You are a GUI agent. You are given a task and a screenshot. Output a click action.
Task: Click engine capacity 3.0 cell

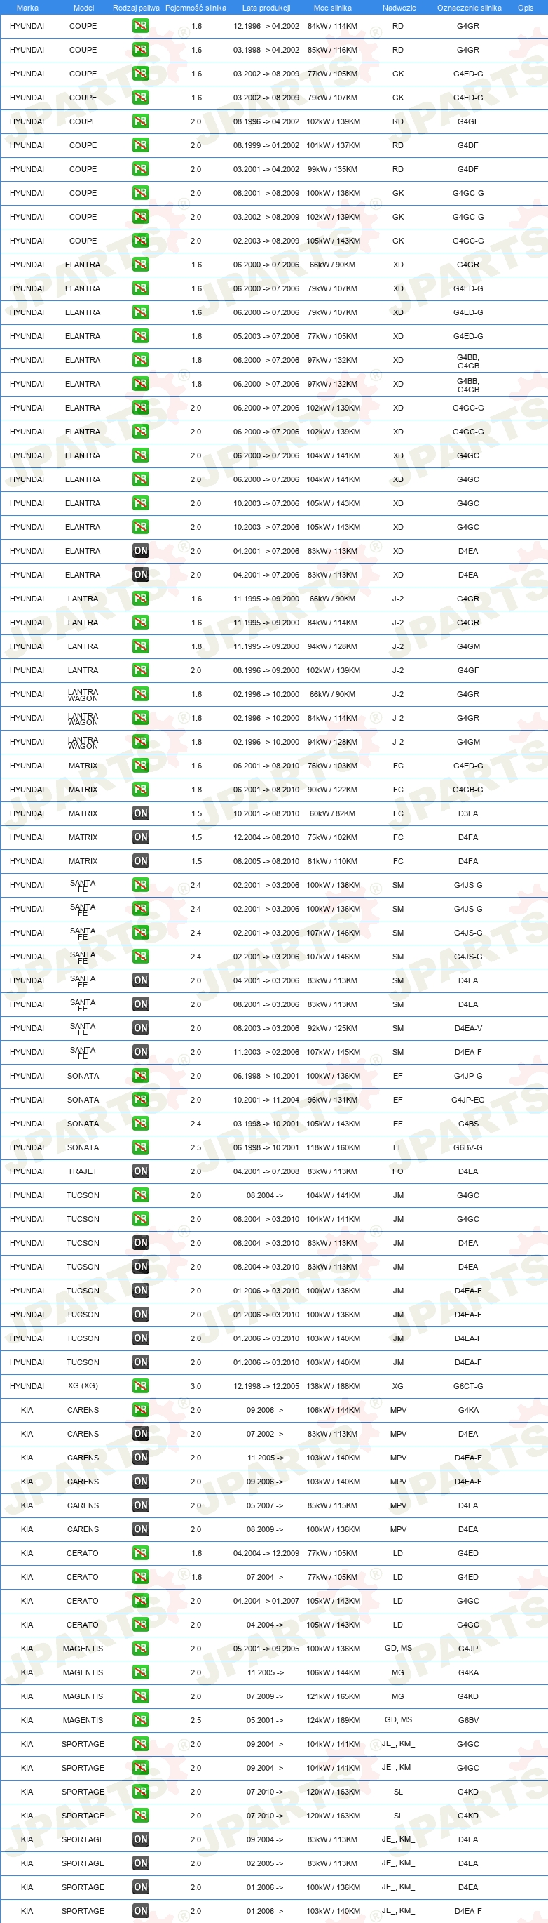196,1386
